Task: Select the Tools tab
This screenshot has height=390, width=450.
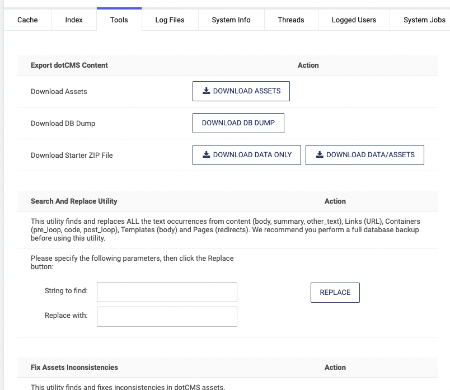Action: point(119,20)
